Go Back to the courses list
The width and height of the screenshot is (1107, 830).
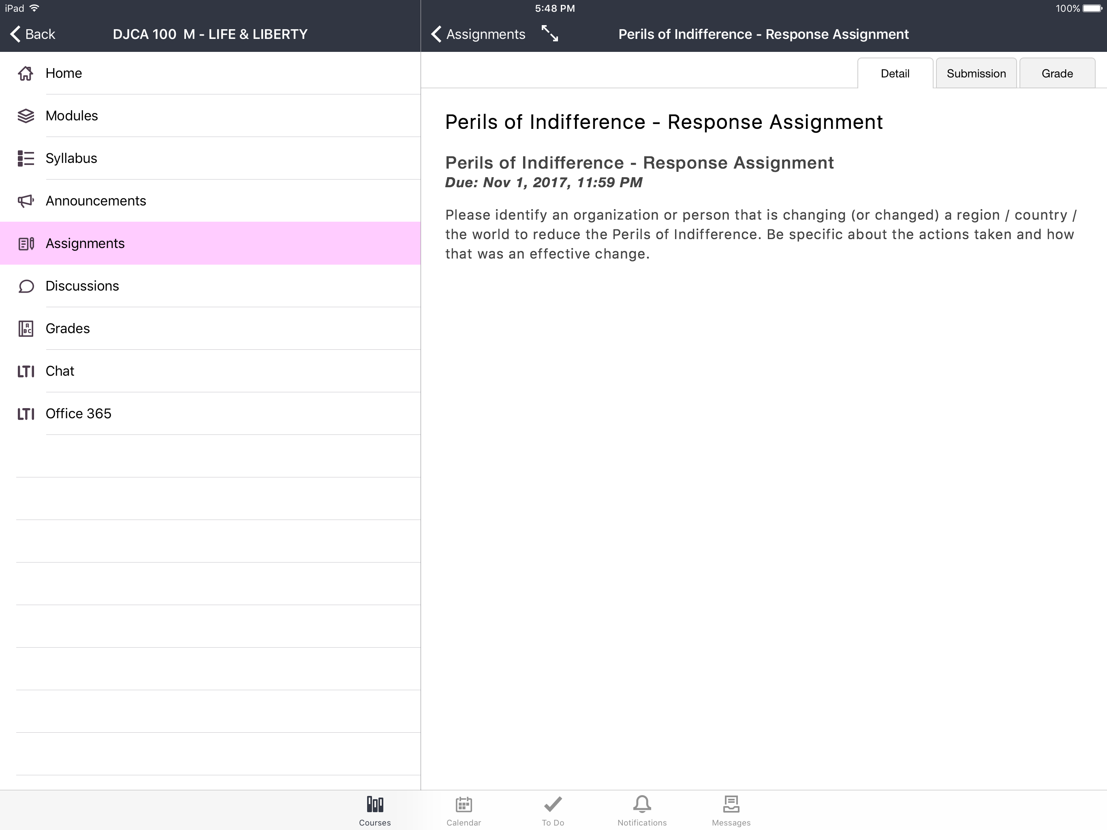pos(32,34)
